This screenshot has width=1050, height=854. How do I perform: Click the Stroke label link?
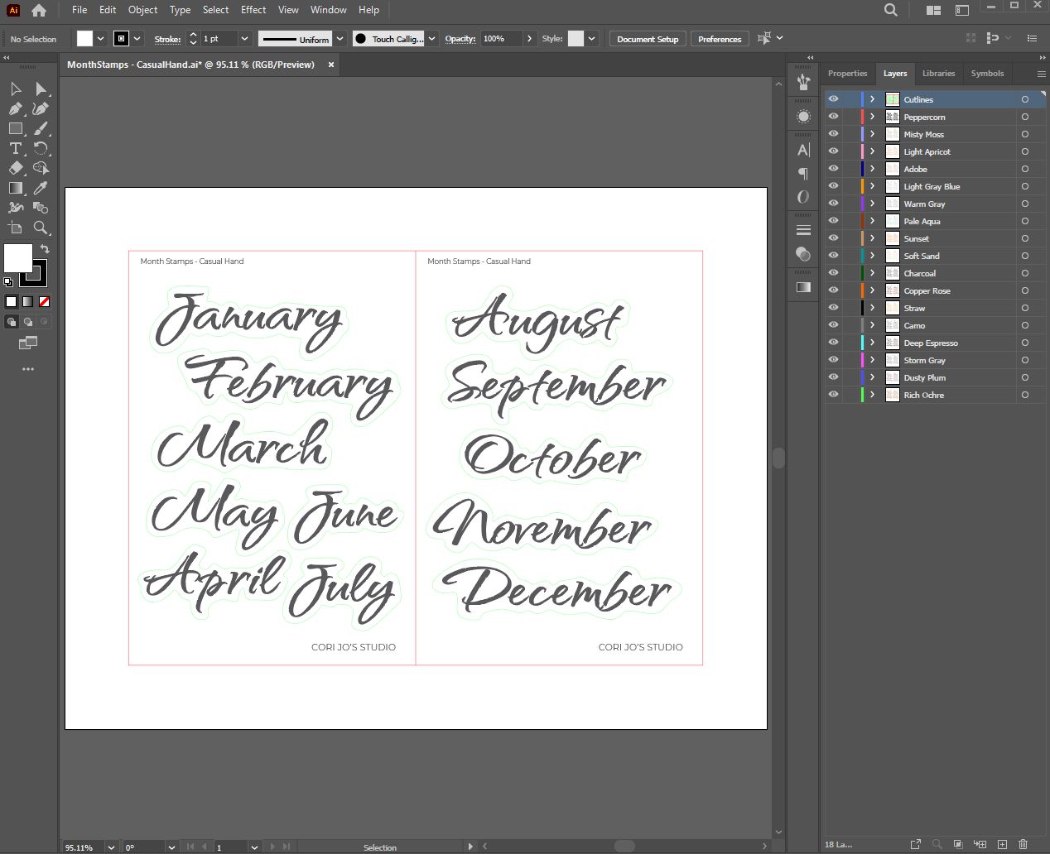(x=167, y=39)
